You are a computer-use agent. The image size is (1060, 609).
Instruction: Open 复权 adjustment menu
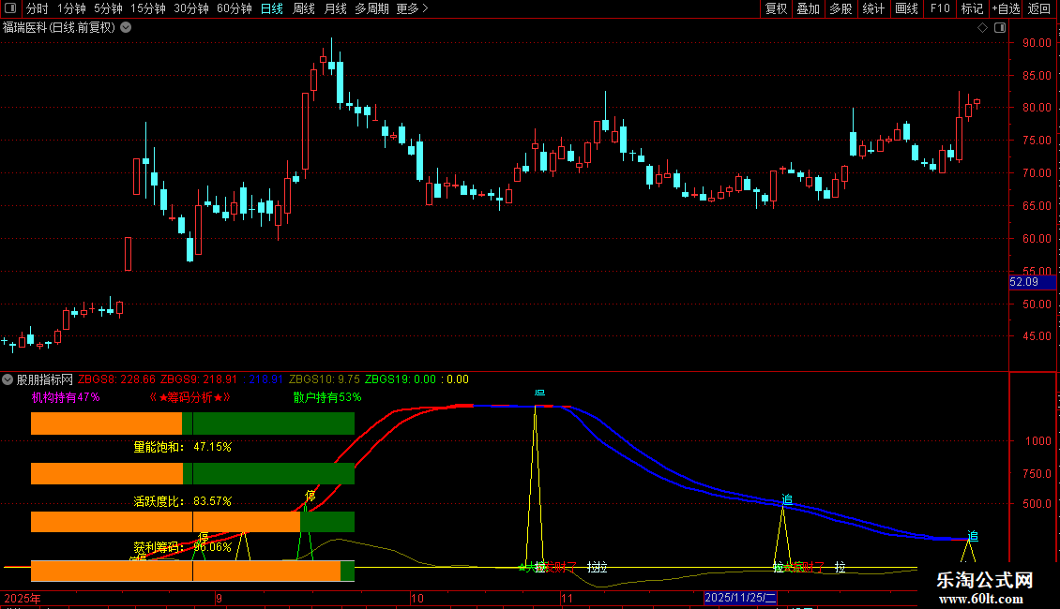coord(776,8)
